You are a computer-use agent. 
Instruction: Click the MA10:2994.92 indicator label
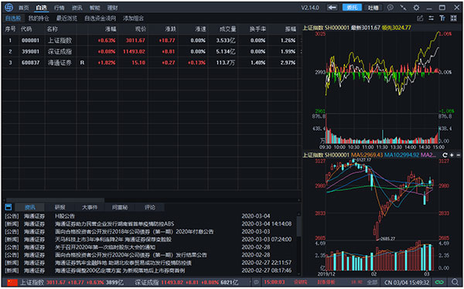(402, 155)
